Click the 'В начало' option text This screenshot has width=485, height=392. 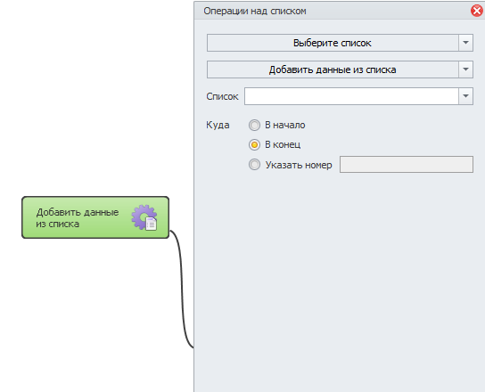click(285, 126)
